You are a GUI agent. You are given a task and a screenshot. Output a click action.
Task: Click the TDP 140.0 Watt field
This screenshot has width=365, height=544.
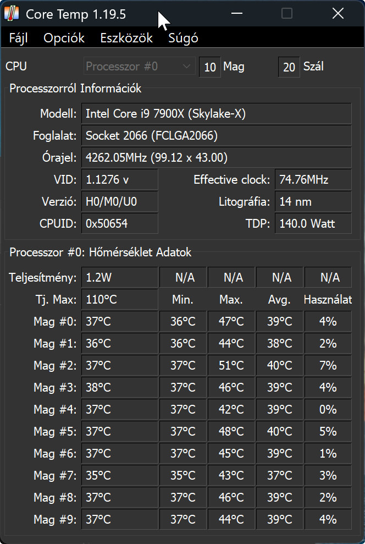pyautogui.click(x=313, y=224)
